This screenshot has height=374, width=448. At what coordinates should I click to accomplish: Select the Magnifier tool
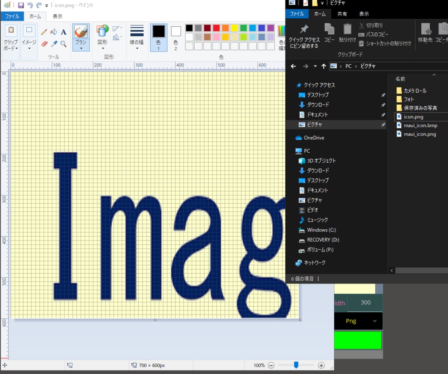[x=64, y=44]
